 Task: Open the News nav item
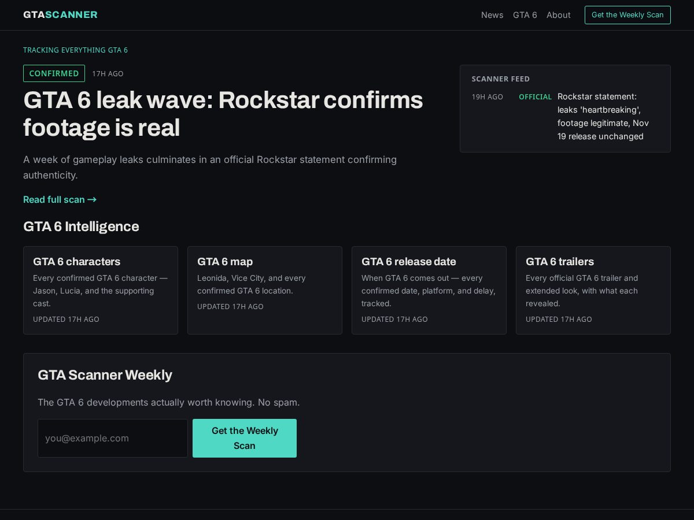[x=492, y=15]
